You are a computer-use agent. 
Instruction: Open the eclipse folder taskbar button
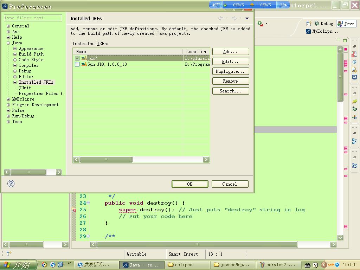click(x=187, y=265)
